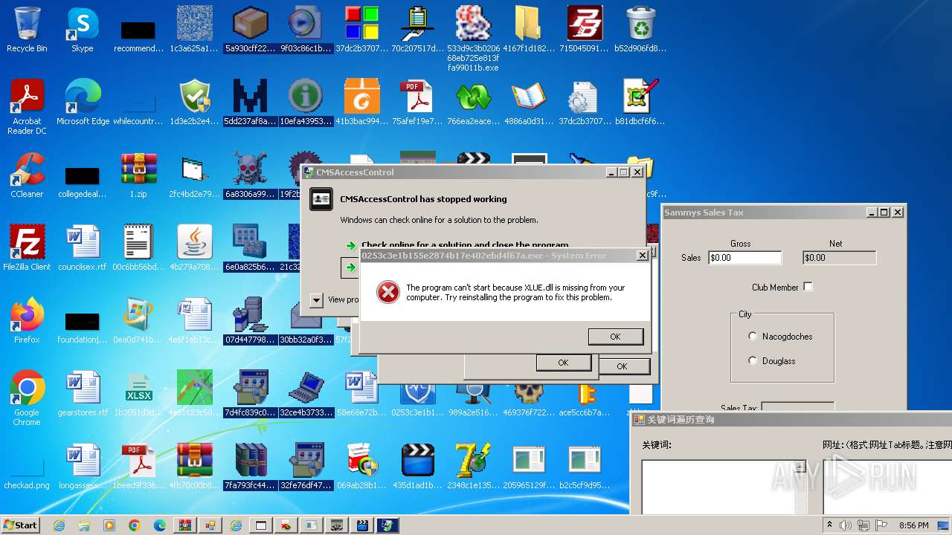
Task: Choose the Douglass city radio button
Action: point(753,361)
